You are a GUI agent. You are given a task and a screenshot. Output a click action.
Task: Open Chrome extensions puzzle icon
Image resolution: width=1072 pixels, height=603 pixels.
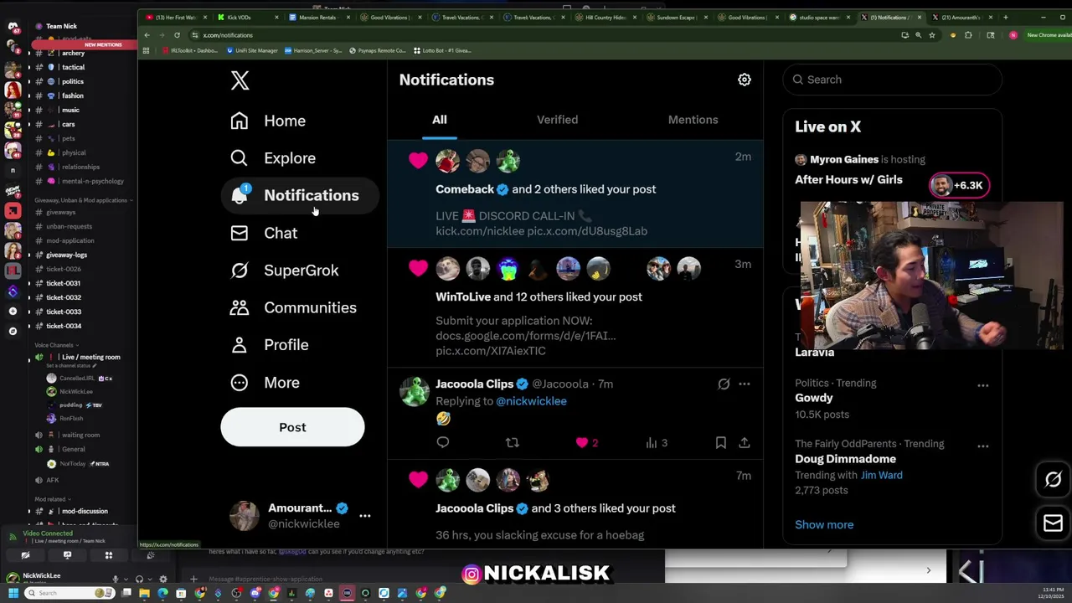[968, 35]
